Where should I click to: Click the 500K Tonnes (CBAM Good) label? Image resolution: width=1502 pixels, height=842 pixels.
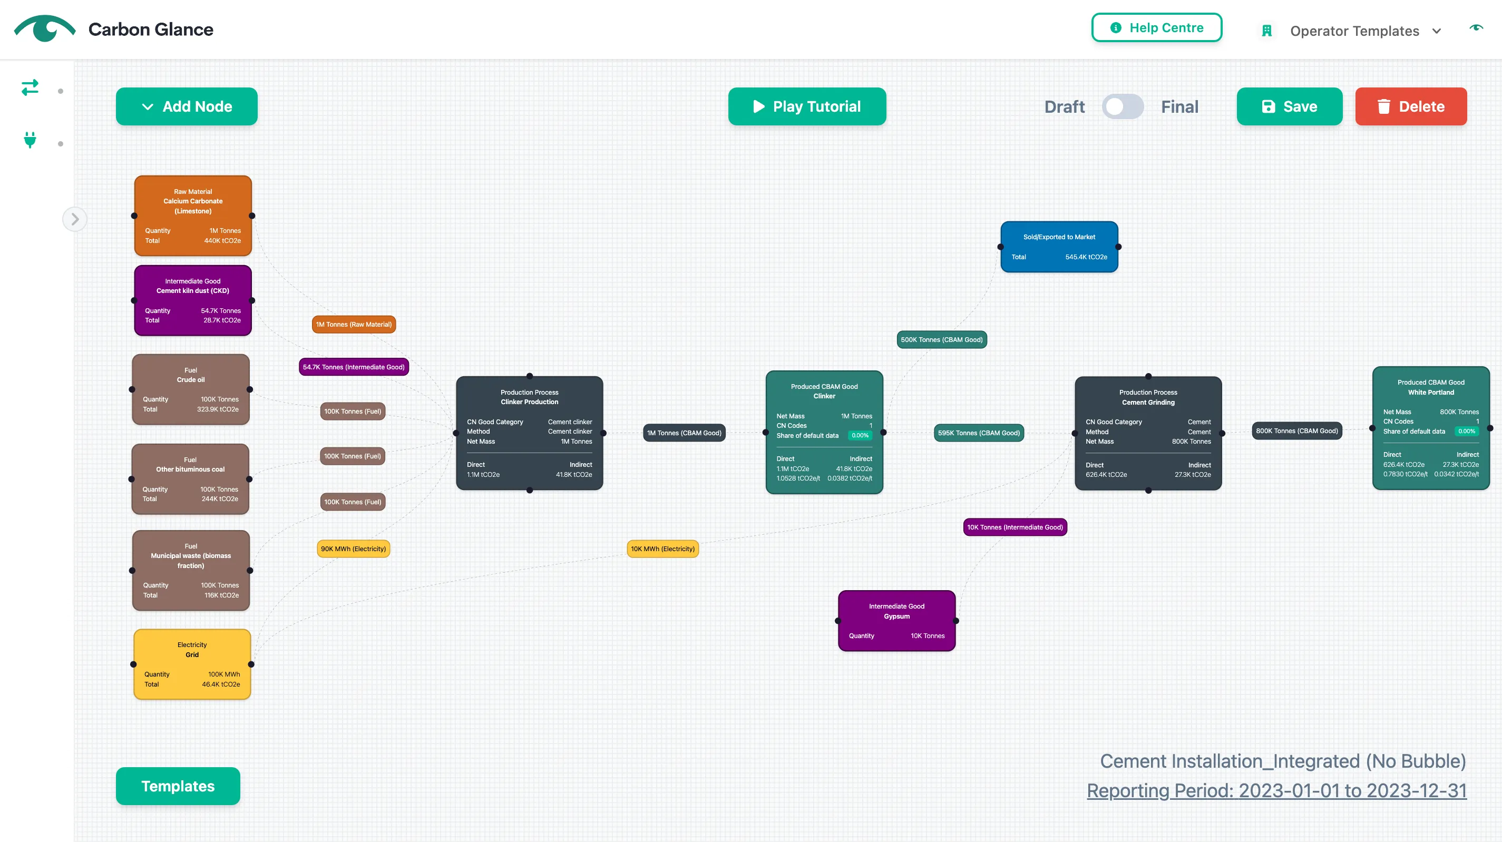coord(942,339)
